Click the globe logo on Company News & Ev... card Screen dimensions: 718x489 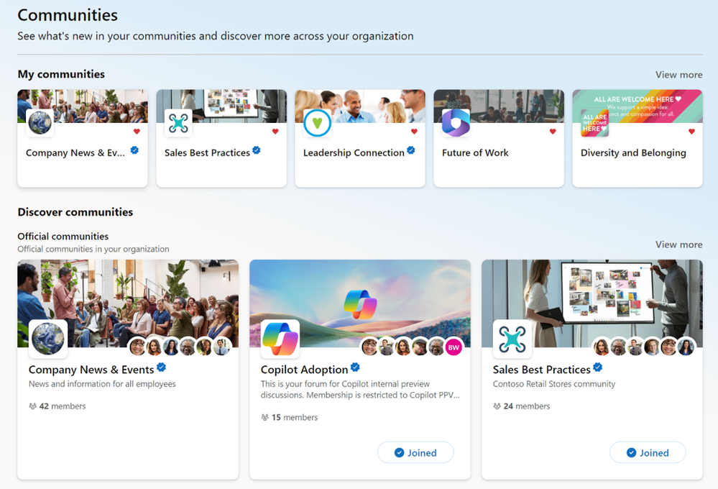[x=40, y=123]
